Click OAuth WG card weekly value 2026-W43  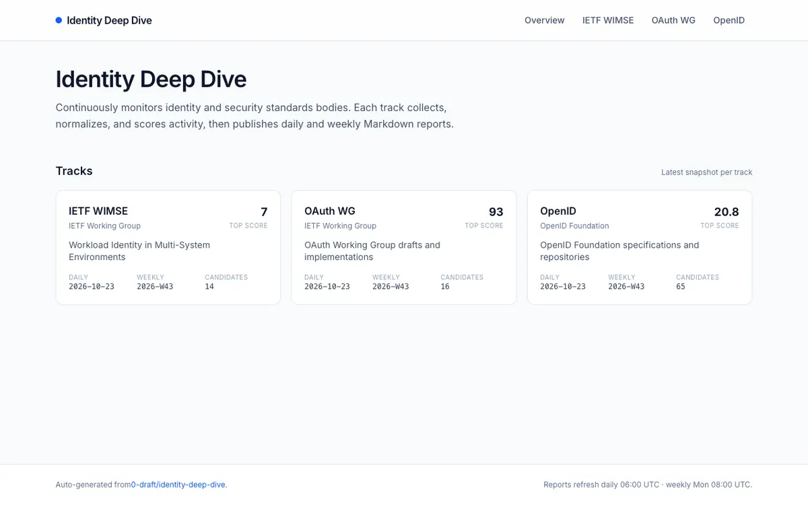coord(391,286)
